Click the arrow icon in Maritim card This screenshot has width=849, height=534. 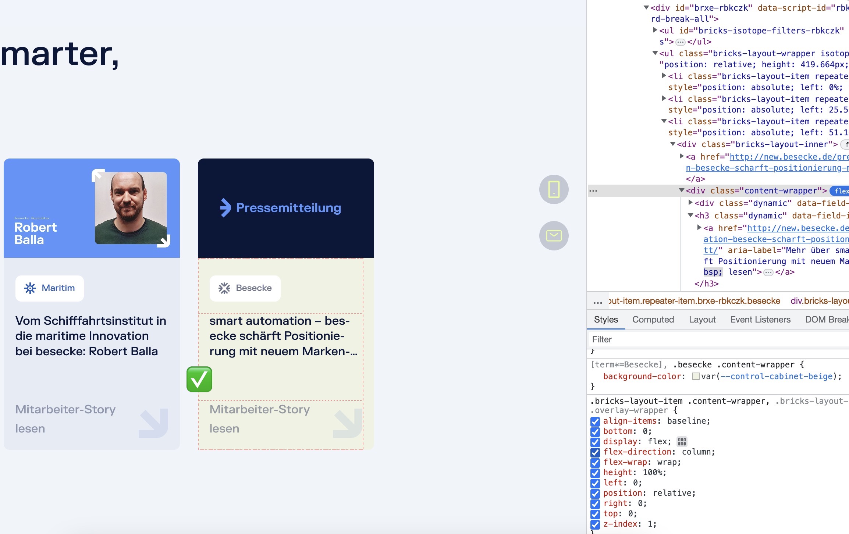click(x=153, y=423)
